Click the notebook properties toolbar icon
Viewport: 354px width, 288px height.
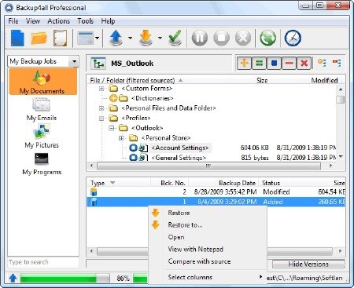click(60, 38)
